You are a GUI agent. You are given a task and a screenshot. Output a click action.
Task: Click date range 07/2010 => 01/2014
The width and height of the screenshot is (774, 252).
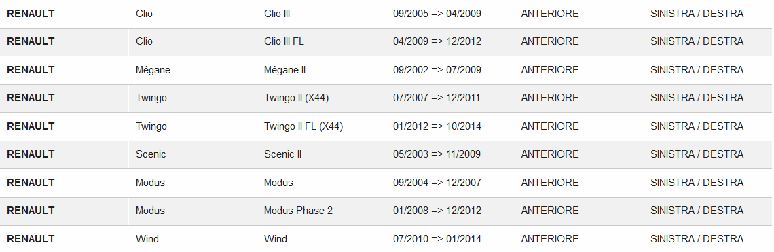(437, 239)
